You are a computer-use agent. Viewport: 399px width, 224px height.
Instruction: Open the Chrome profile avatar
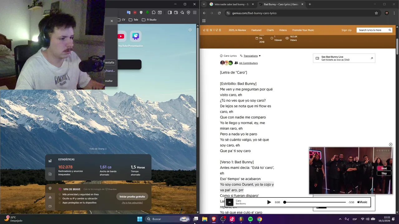tap(387, 13)
